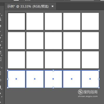Click the first square of the second row

tap(16, 41)
